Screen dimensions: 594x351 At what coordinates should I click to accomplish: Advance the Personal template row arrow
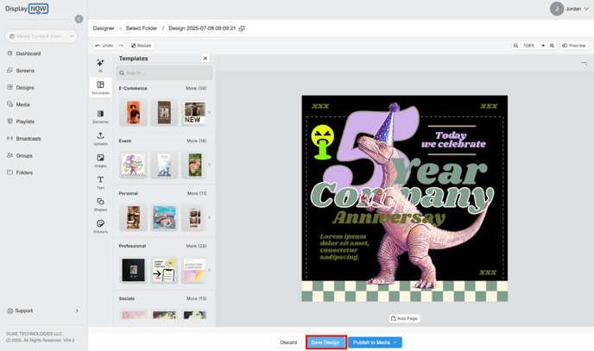pyautogui.click(x=209, y=217)
